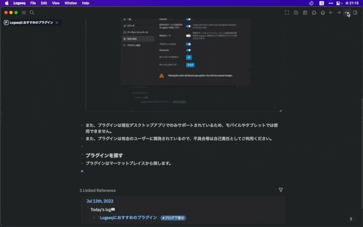Click text プラグインはマーケットプレイスから探します。
The width and height of the screenshot is (363, 227).
[x=129, y=163]
